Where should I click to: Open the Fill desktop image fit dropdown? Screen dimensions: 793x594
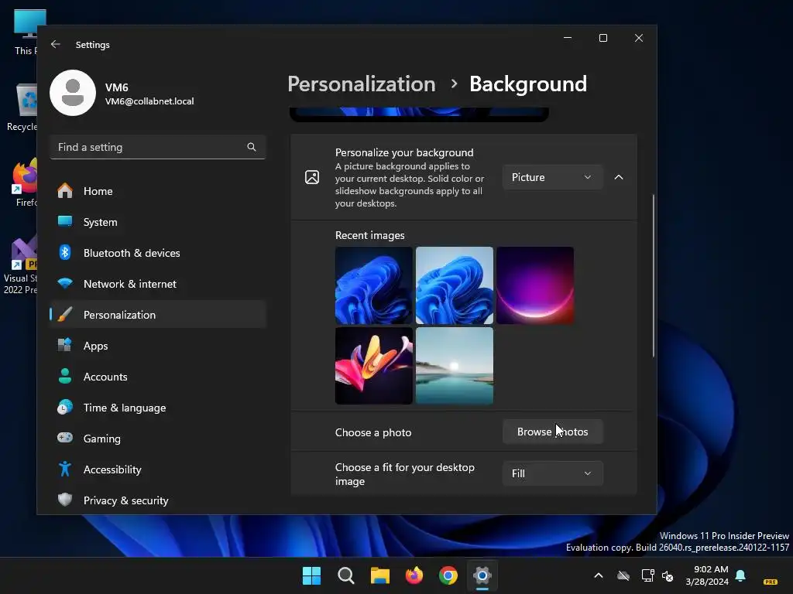click(552, 473)
